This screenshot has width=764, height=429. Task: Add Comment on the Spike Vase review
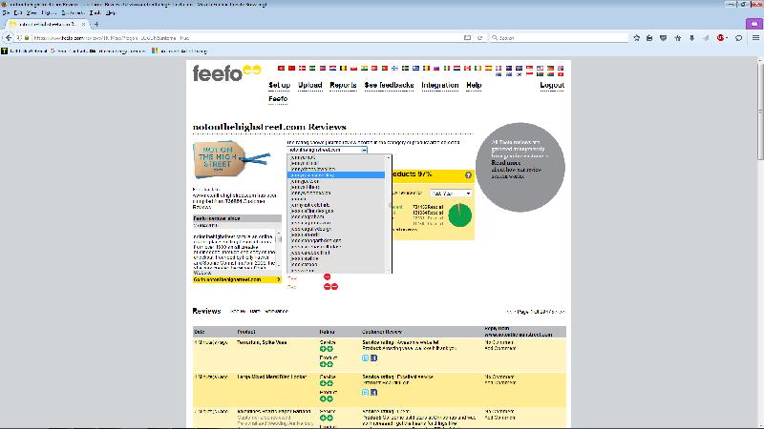pyautogui.click(x=499, y=348)
